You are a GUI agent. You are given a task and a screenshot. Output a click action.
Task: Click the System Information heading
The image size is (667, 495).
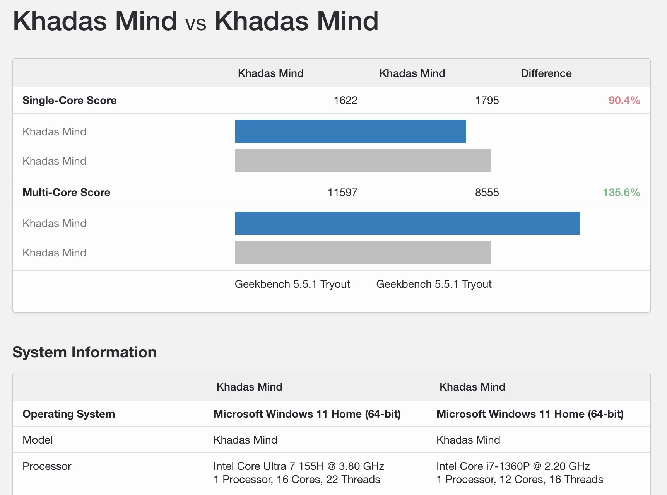click(84, 352)
